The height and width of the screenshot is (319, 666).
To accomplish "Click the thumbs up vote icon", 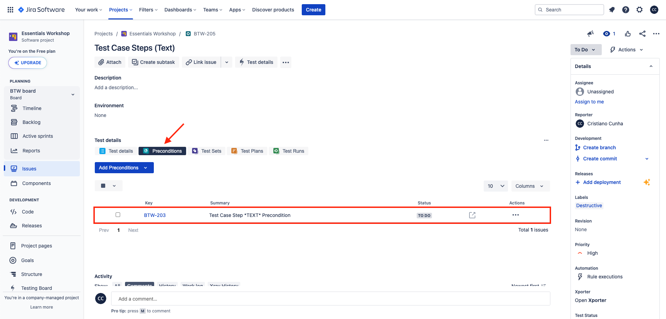I will (x=628, y=34).
